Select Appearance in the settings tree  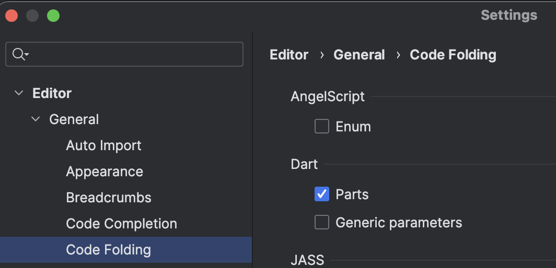point(105,172)
